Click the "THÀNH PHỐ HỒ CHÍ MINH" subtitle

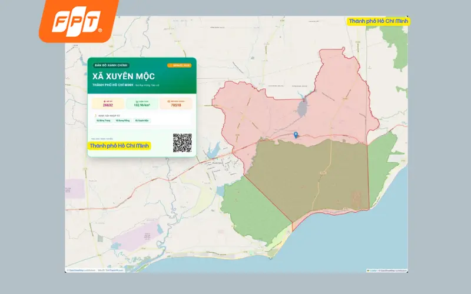tap(112, 85)
